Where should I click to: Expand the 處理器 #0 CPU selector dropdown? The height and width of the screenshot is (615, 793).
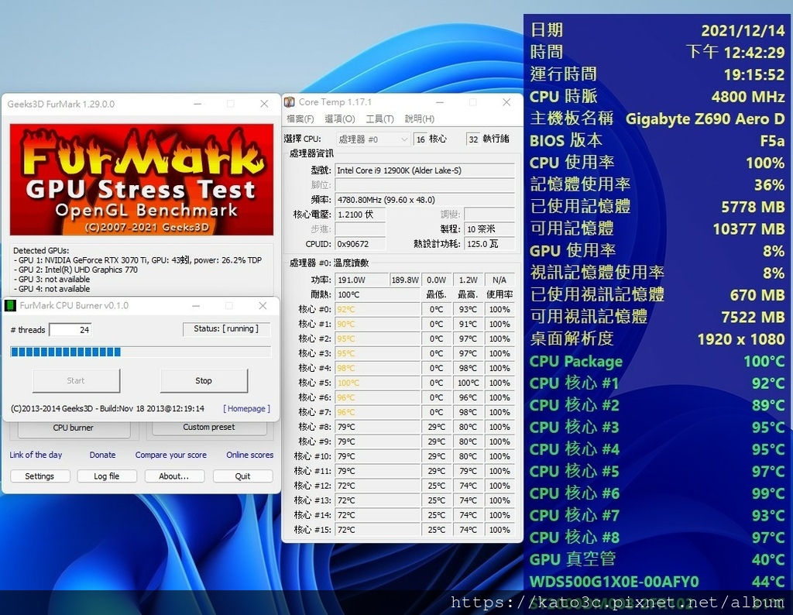point(372,139)
